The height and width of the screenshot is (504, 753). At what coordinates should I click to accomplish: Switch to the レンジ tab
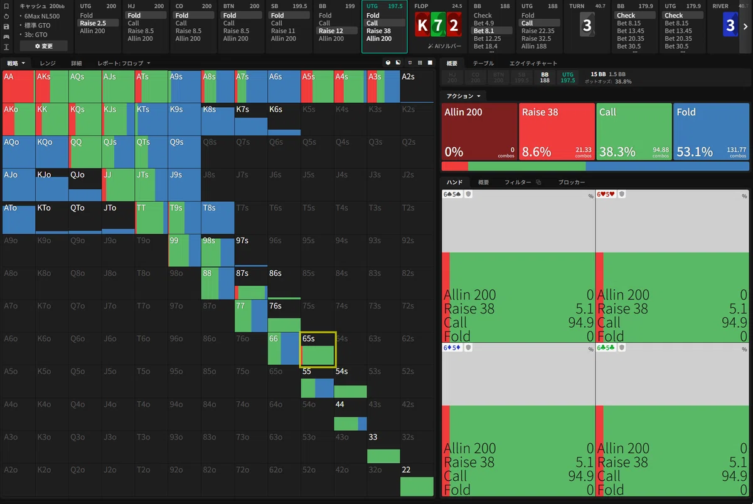pyautogui.click(x=48, y=63)
